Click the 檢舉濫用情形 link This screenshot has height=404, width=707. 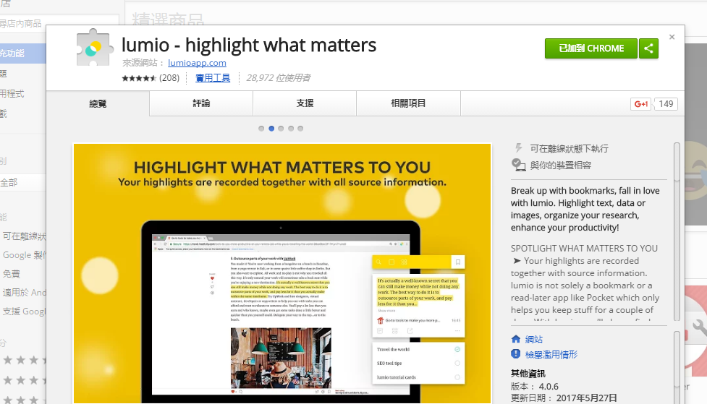coord(551,354)
